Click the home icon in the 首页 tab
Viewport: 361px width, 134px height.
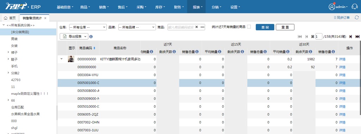6,18
